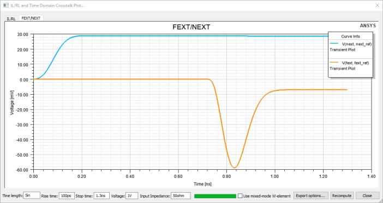The width and height of the screenshot is (383, 203).
Task: Close the dialog with the title bar X
Action: click(x=377, y=5)
